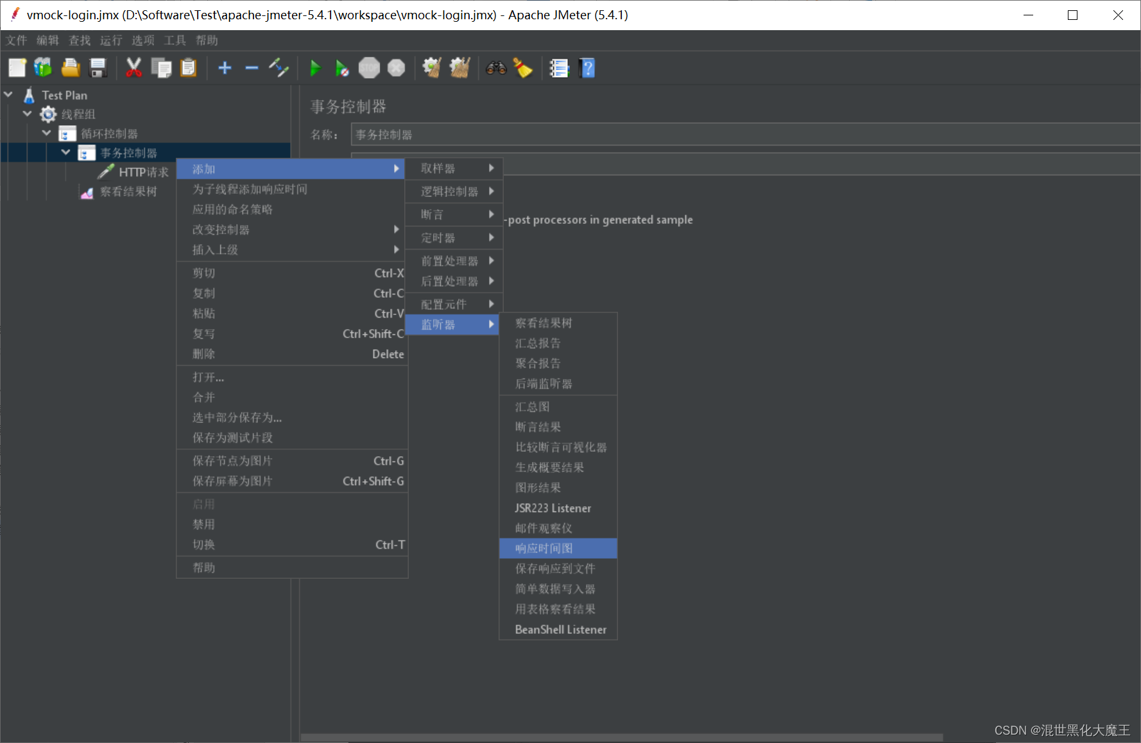This screenshot has width=1141, height=743.
Task: Click 帮助 in context menu
Action: (292, 568)
